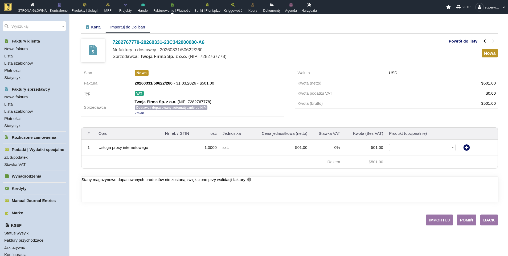Click the Dolibarr logo icon
The image size is (508, 256).
[x=8, y=7]
